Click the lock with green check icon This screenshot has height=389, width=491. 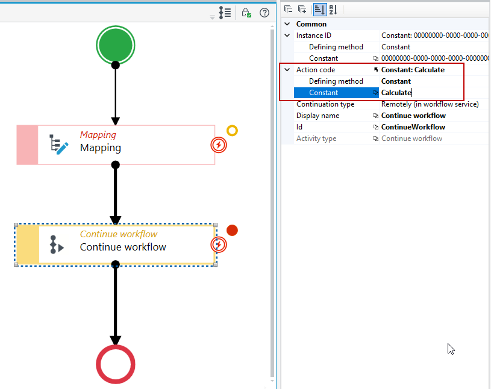[x=246, y=13]
